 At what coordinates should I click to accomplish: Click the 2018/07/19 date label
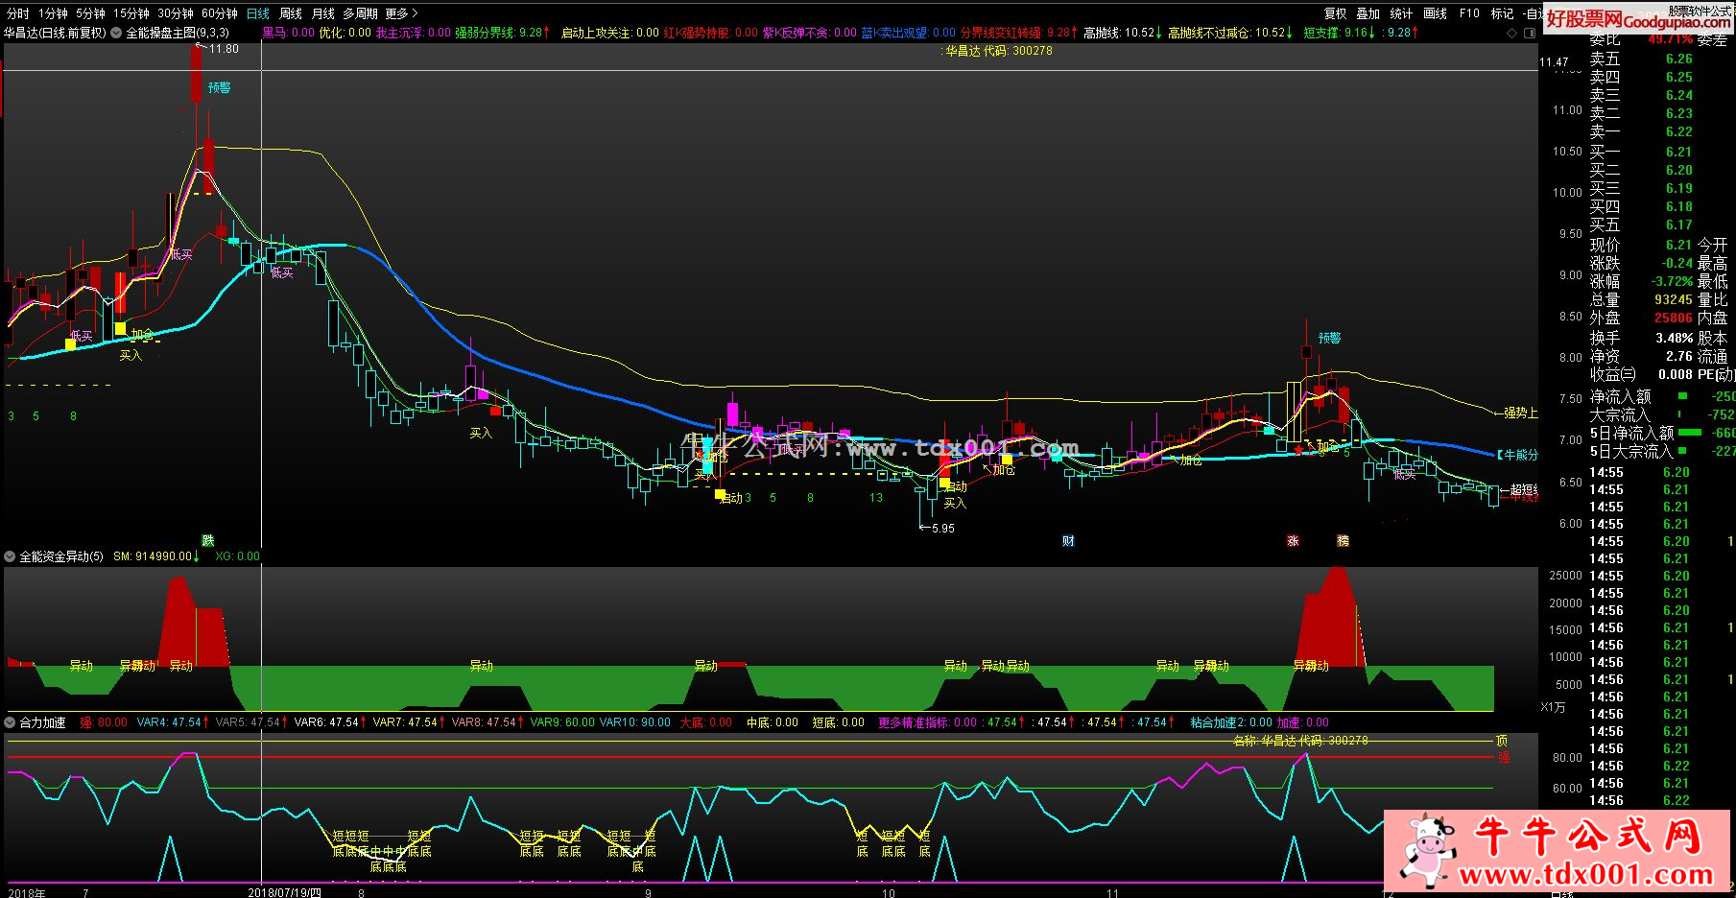point(284,892)
